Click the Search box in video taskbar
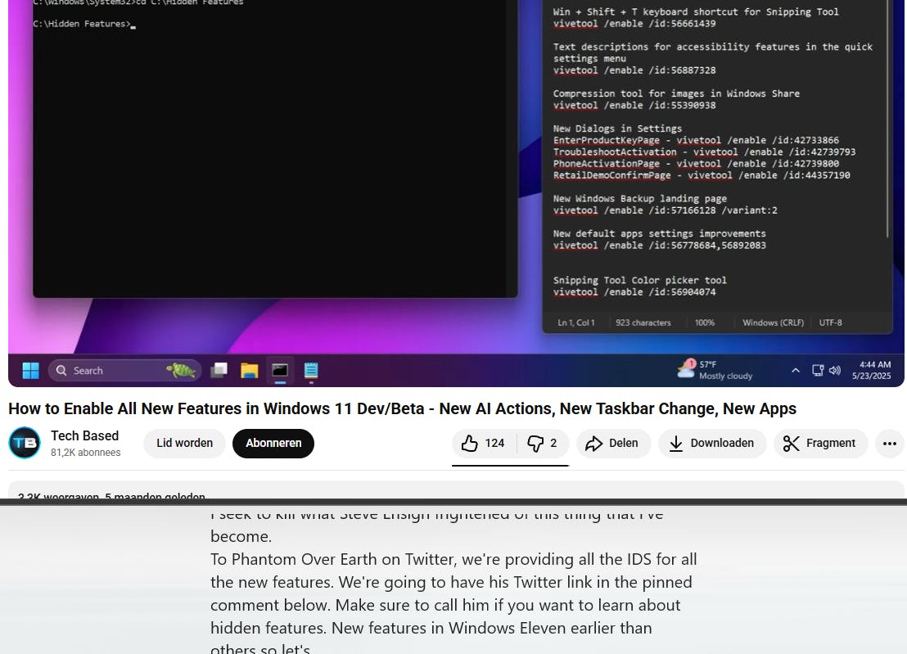 coord(125,371)
